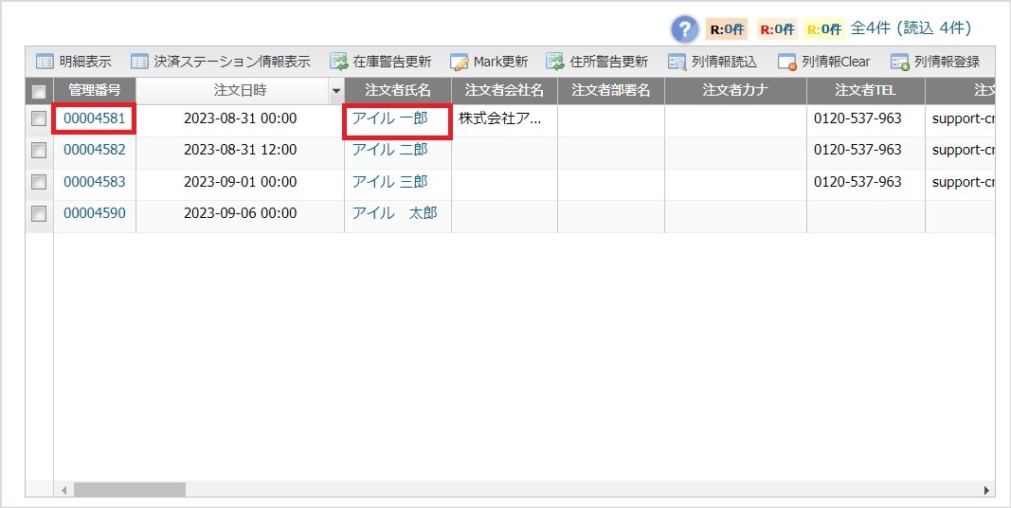Sort by 注文者部署名 column header
Image resolution: width=1011 pixels, height=508 pixels.
pyautogui.click(x=610, y=91)
